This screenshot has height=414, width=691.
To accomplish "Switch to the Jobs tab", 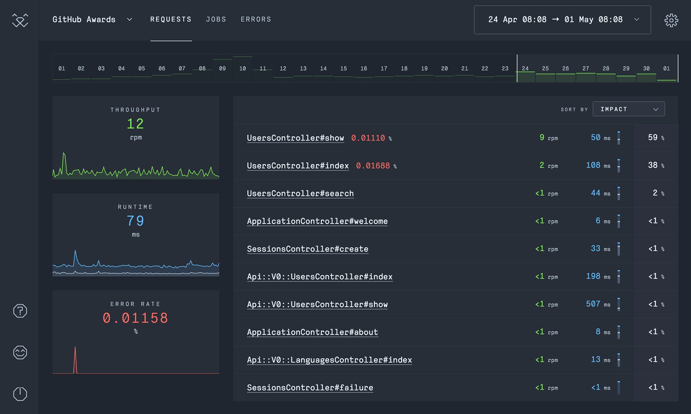I will [216, 19].
